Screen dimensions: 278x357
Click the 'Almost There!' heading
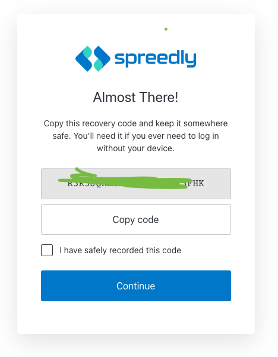tap(135, 97)
